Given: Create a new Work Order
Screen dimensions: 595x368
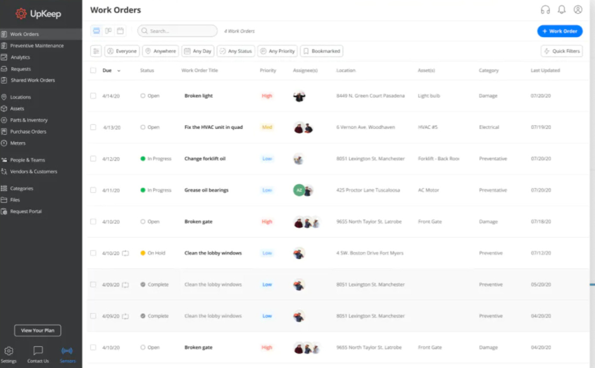Looking at the screenshot, I should pos(560,31).
